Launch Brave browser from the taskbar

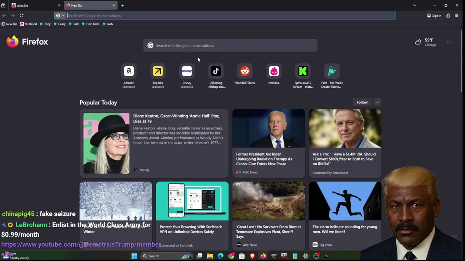coord(252,256)
